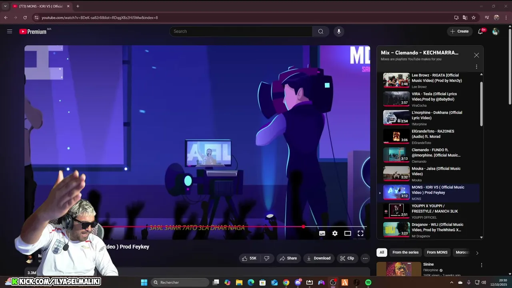Open a new browser tab

[x=78, y=6]
